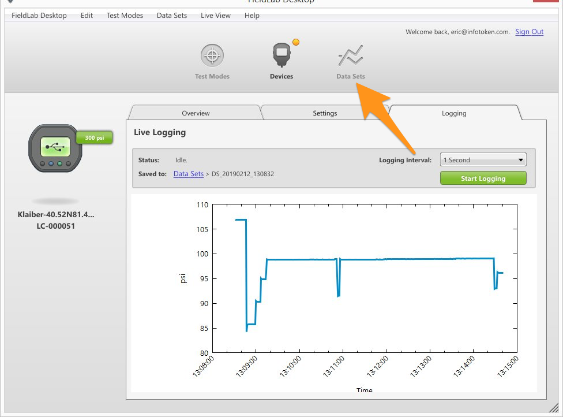Select the Devices gauge icon

(x=281, y=55)
